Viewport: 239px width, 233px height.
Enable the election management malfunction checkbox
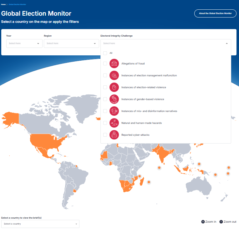pyautogui.click(x=105, y=75)
